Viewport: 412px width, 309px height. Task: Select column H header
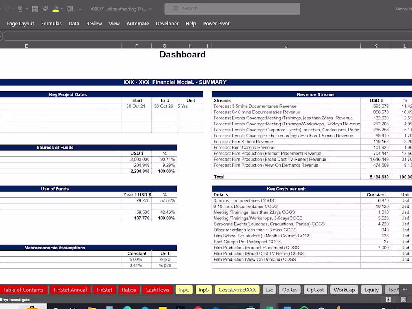point(190,46)
